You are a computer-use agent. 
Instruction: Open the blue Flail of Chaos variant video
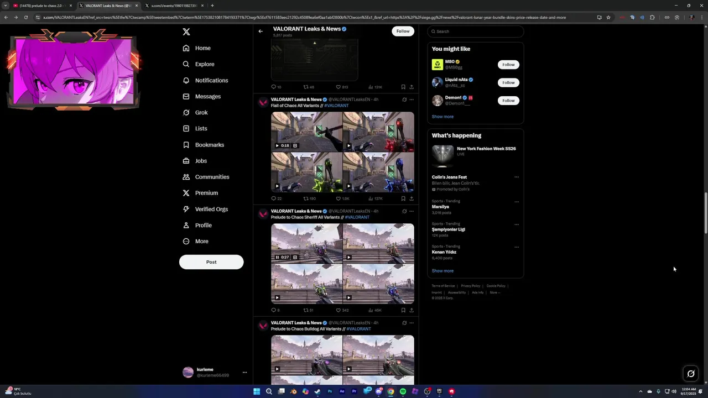[378, 172]
